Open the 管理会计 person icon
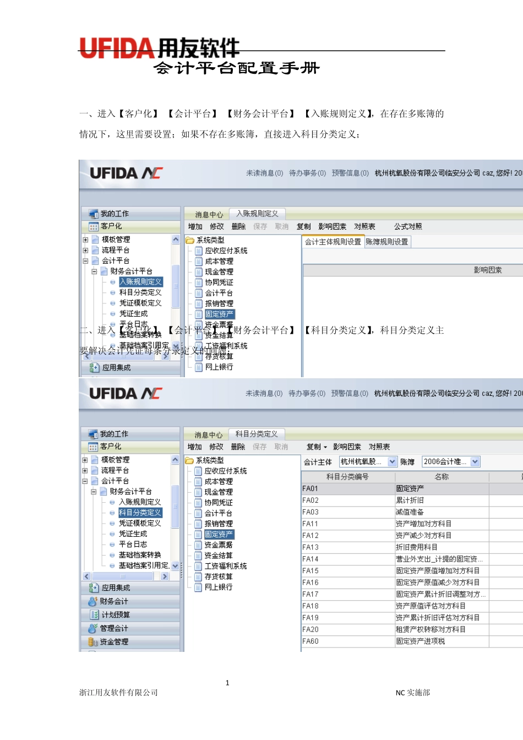The height and width of the screenshot is (740, 523). coord(92,628)
